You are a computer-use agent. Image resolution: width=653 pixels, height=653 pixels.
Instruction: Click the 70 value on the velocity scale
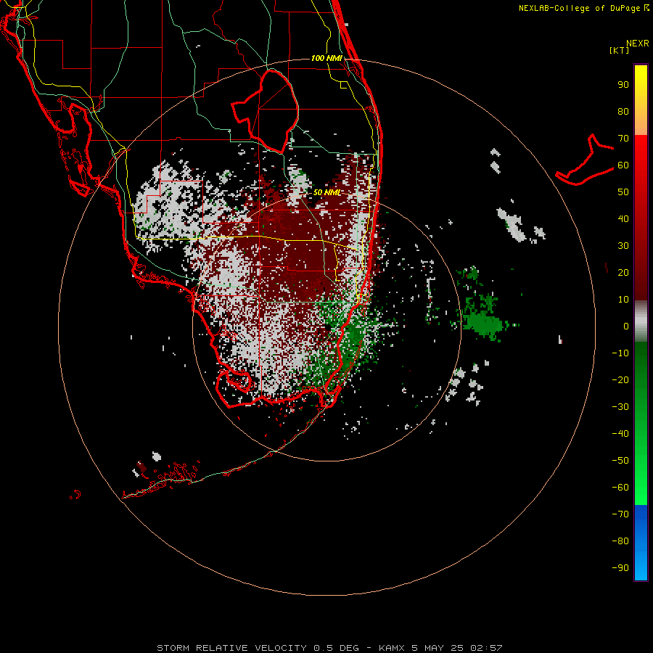click(623, 139)
